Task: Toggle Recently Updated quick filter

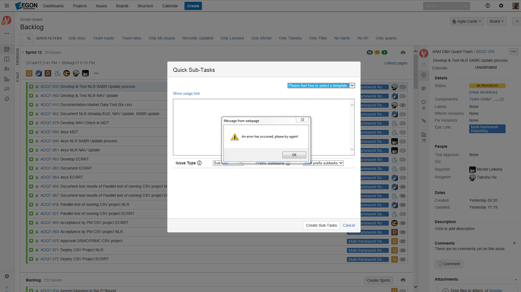Action: (198, 38)
